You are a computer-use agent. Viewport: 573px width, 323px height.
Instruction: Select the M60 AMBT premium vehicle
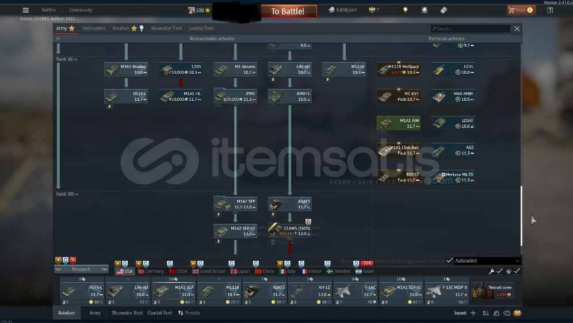(x=453, y=97)
